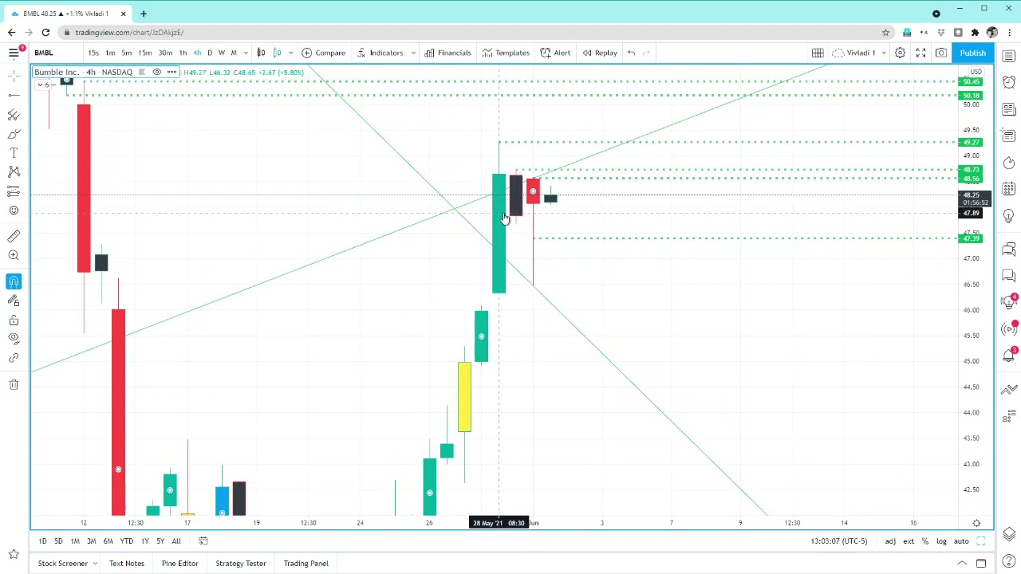This screenshot has height=574, width=1021.
Task: Select the candlestick bar style
Action: pyautogui.click(x=261, y=53)
